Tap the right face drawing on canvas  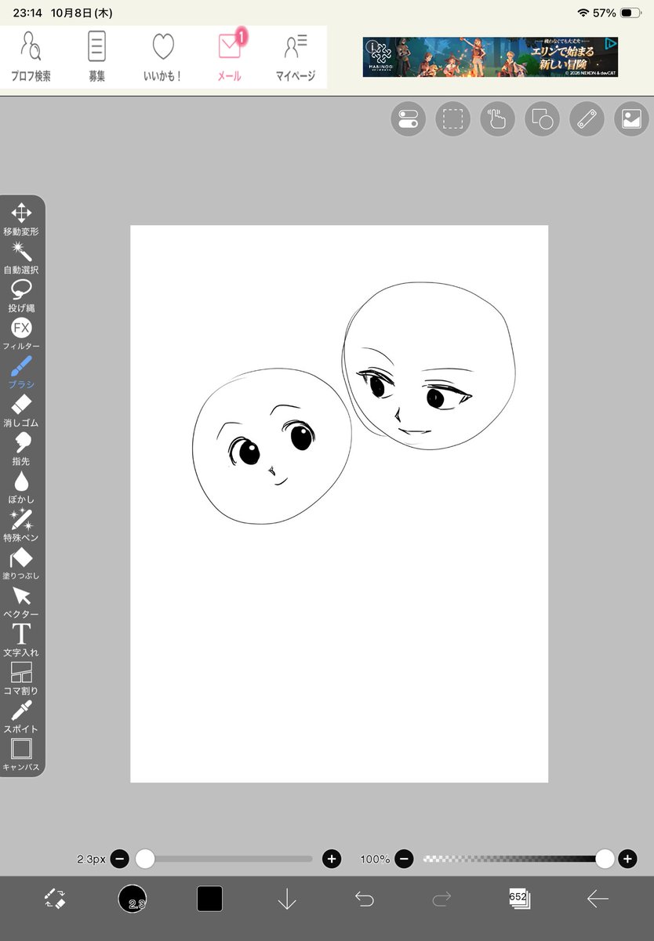429,365
